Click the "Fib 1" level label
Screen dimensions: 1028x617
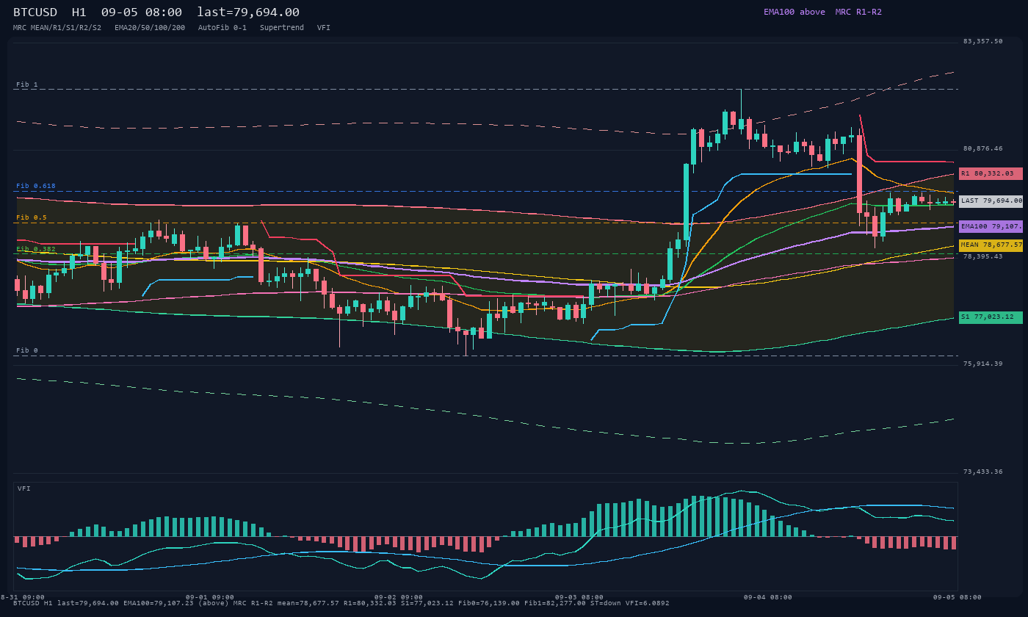[27, 84]
